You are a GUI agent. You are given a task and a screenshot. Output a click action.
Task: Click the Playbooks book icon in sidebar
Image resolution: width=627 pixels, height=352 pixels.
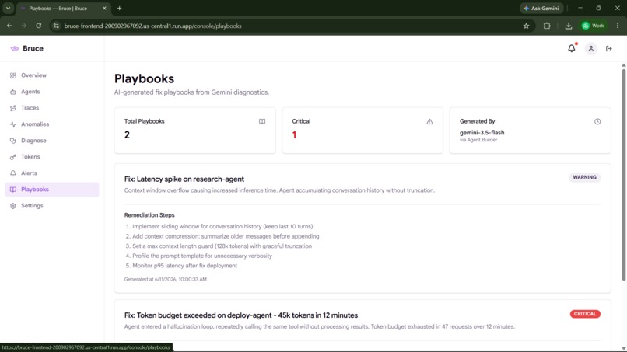(x=12, y=190)
